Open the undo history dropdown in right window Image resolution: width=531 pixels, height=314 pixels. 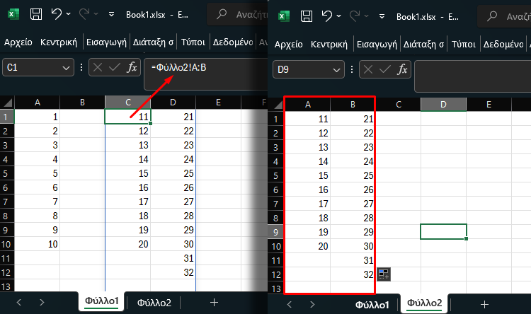click(x=339, y=16)
